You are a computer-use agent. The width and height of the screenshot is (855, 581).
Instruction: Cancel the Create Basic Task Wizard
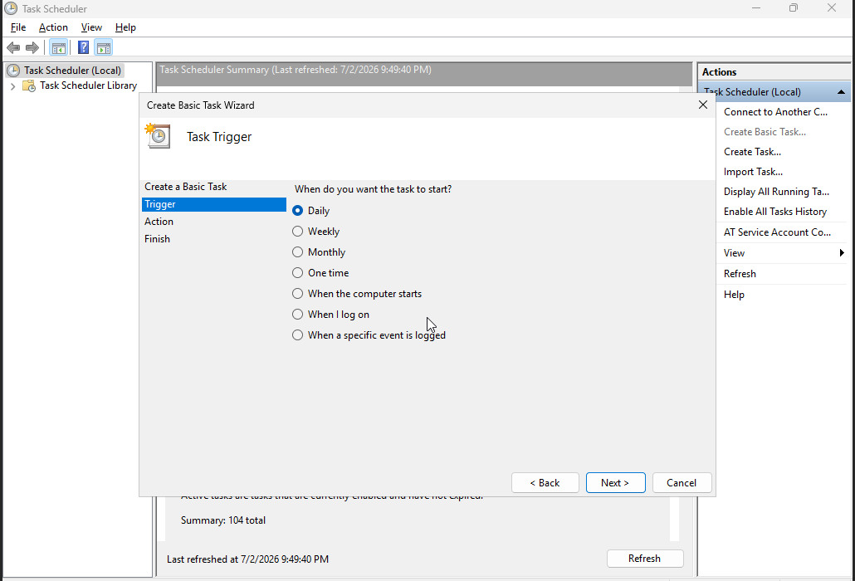682,483
